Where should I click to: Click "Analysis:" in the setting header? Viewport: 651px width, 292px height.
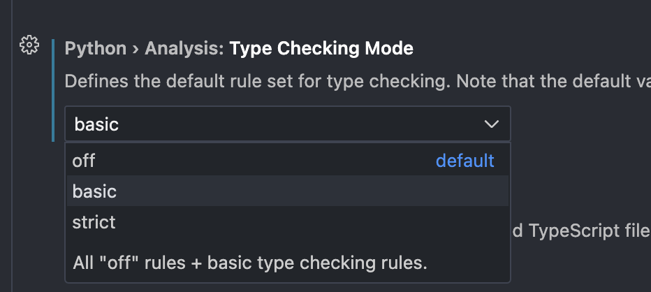[x=186, y=48]
